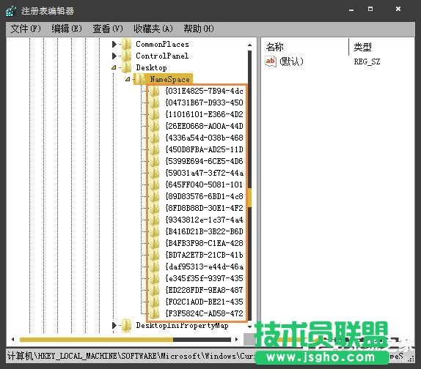Select the (默认) value name
421x369 pixels.
pos(291,61)
